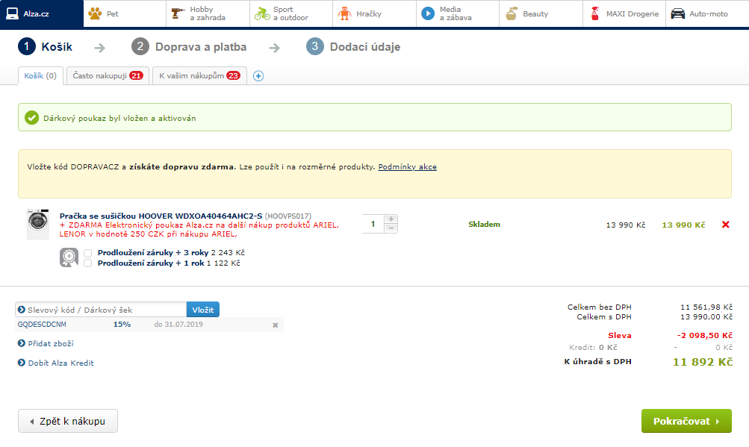Screen dimensions: 749x447
Task: Click the Přidat zboží link
Action: click(x=51, y=343)
